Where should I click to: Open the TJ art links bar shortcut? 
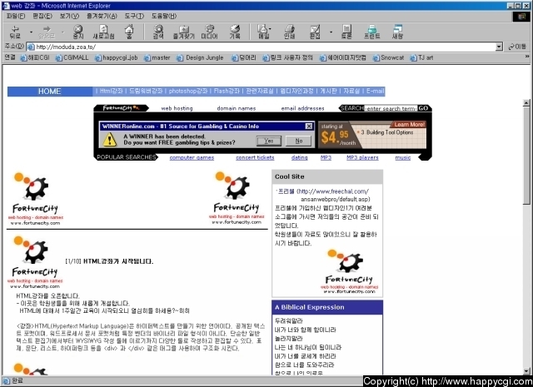(421, 57)
